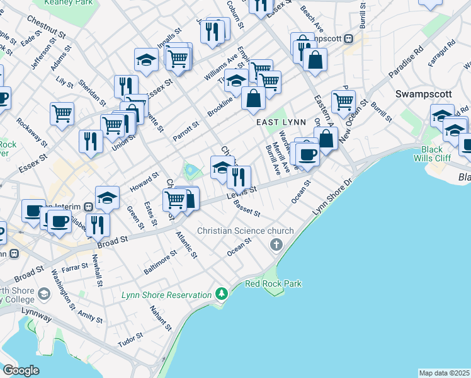This screenshot has width=471, height=378.
Task: Select the EAST LYNN neighborhood label
Action: (281, 122)
